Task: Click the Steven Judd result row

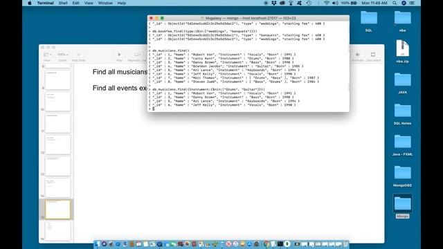Action: [234, 82]
